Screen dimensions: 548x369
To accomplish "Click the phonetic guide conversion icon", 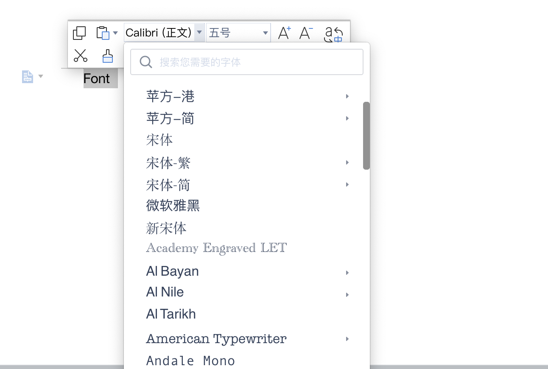I will pyautogui.click(x=334, y=33).
